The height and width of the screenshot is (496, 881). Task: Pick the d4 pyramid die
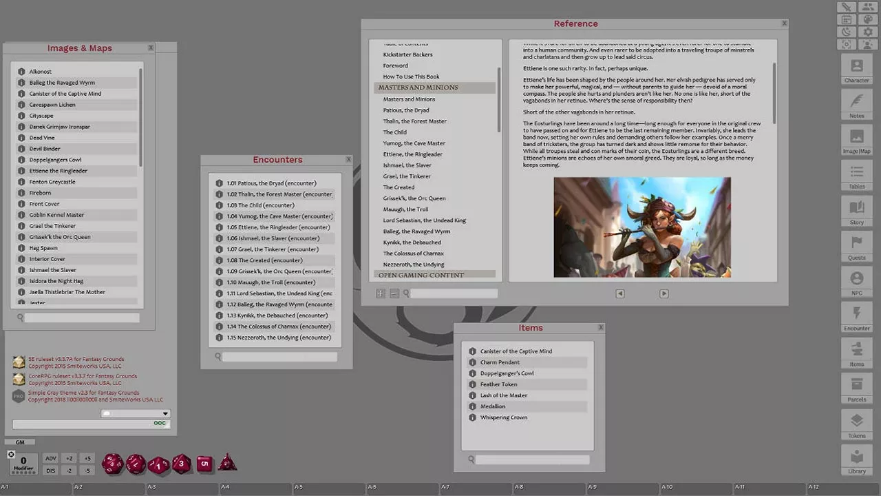click(x=227, y=463)
